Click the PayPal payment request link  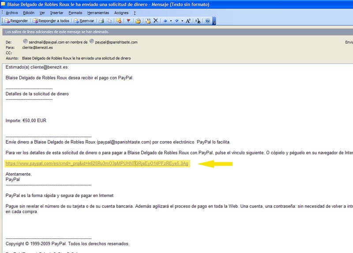(97, 164)
